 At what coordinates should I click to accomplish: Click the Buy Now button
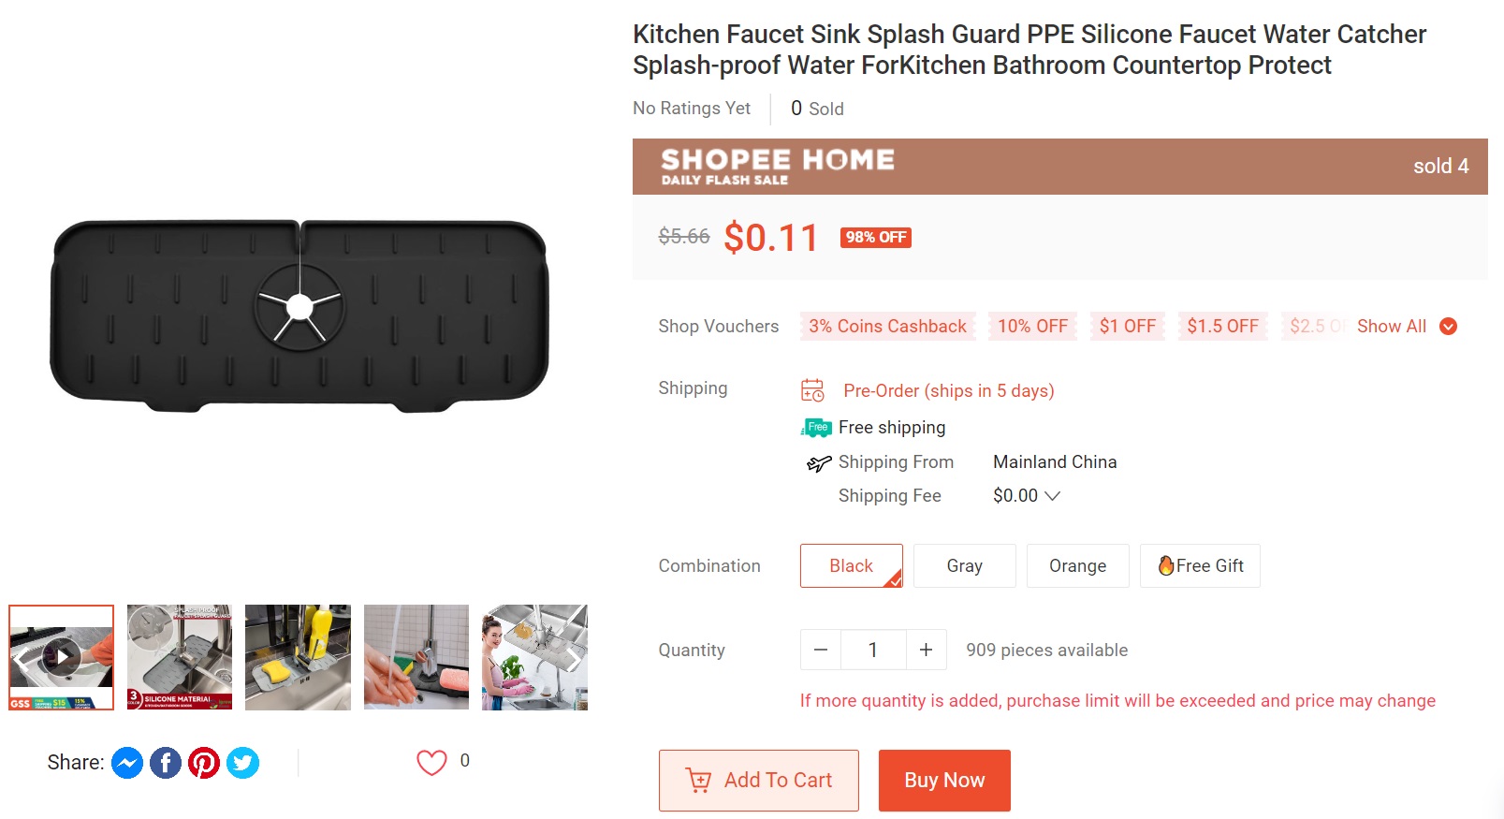pos(944,781)
